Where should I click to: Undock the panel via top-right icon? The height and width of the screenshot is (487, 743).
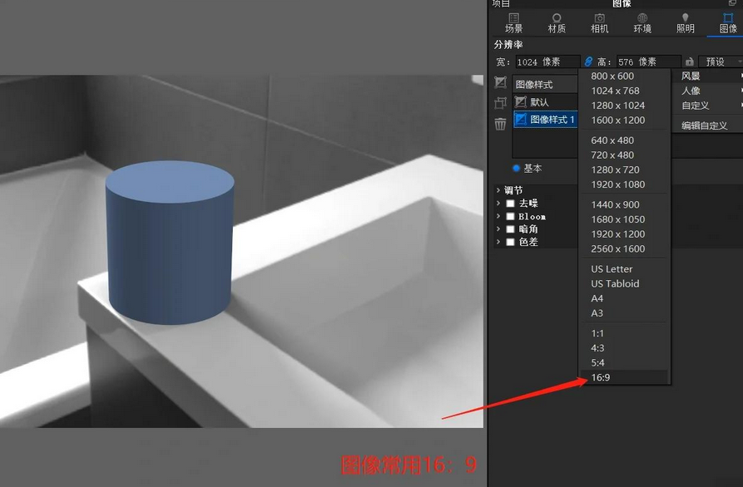(732, 4)
